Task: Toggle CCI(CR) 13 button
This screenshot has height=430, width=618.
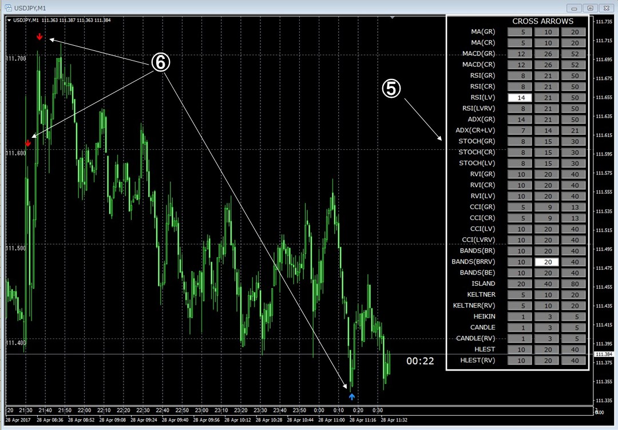Action: click(573, 218)
